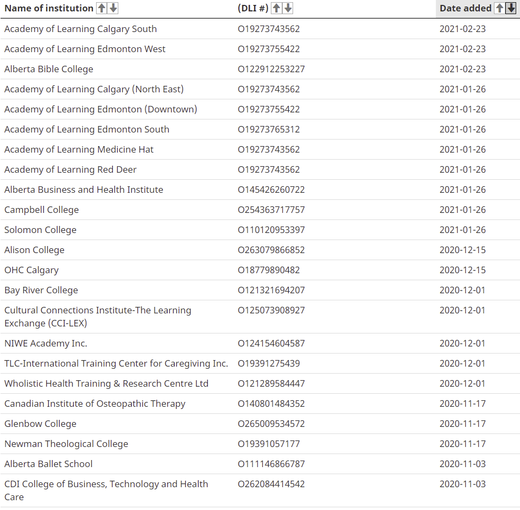Image resolution: width=520 pixels, height=510 pixels.
Task: Select DLI number O254363717757
Action: coord(271,210)
